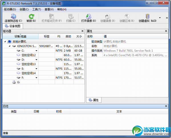
Task: Click the 创建虚拟 RAID toolbar icon
Action: pos(147,16)
